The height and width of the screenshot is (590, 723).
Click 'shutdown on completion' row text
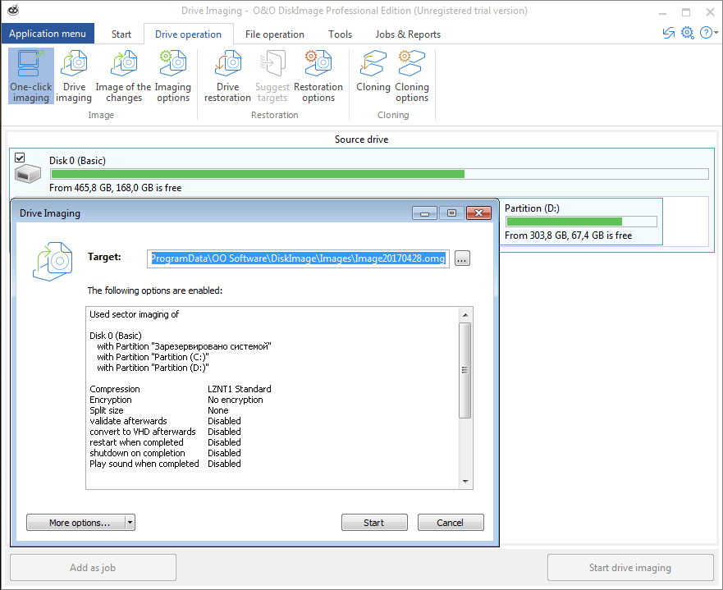[137, 453]
